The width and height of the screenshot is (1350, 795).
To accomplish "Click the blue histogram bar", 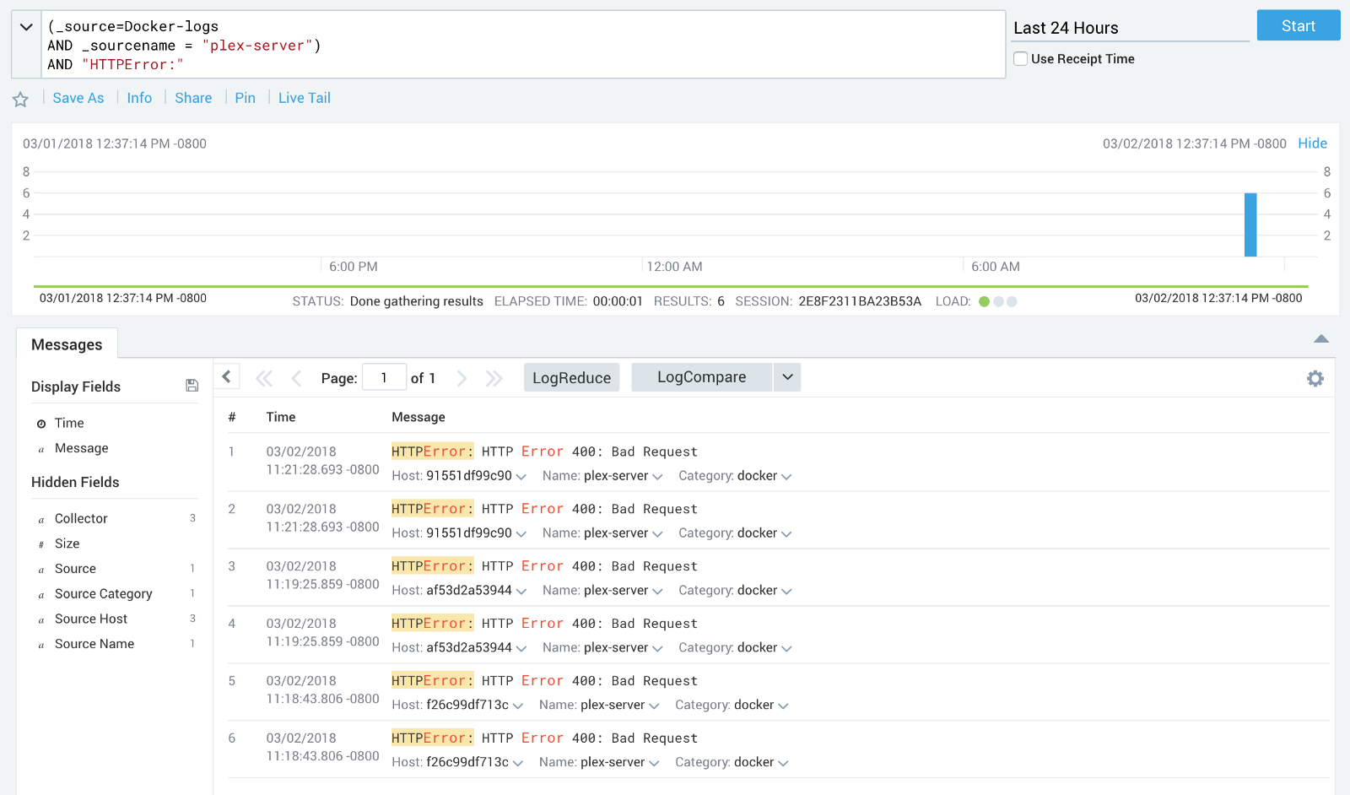I will (1250, 224).
